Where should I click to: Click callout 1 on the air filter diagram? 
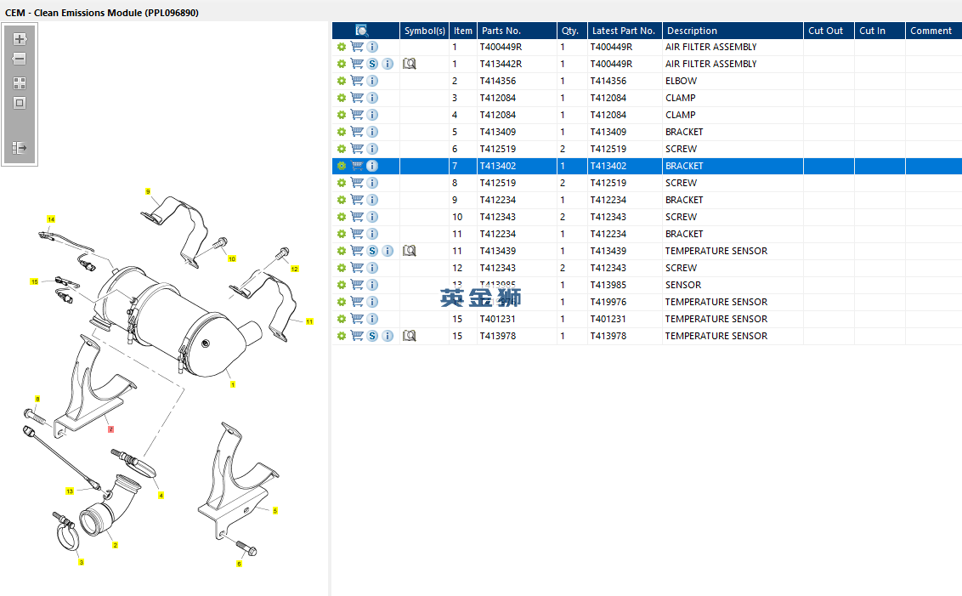[233, 385]
